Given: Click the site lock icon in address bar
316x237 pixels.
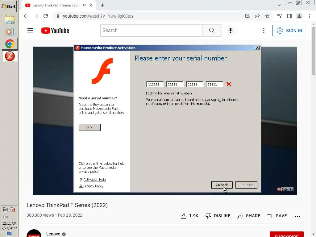Looking at the screenshot, I should coord(58,16).
